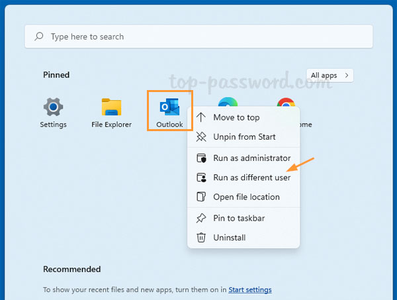Select Open file location
Screen dimensions: 397x300
(246, 197)
